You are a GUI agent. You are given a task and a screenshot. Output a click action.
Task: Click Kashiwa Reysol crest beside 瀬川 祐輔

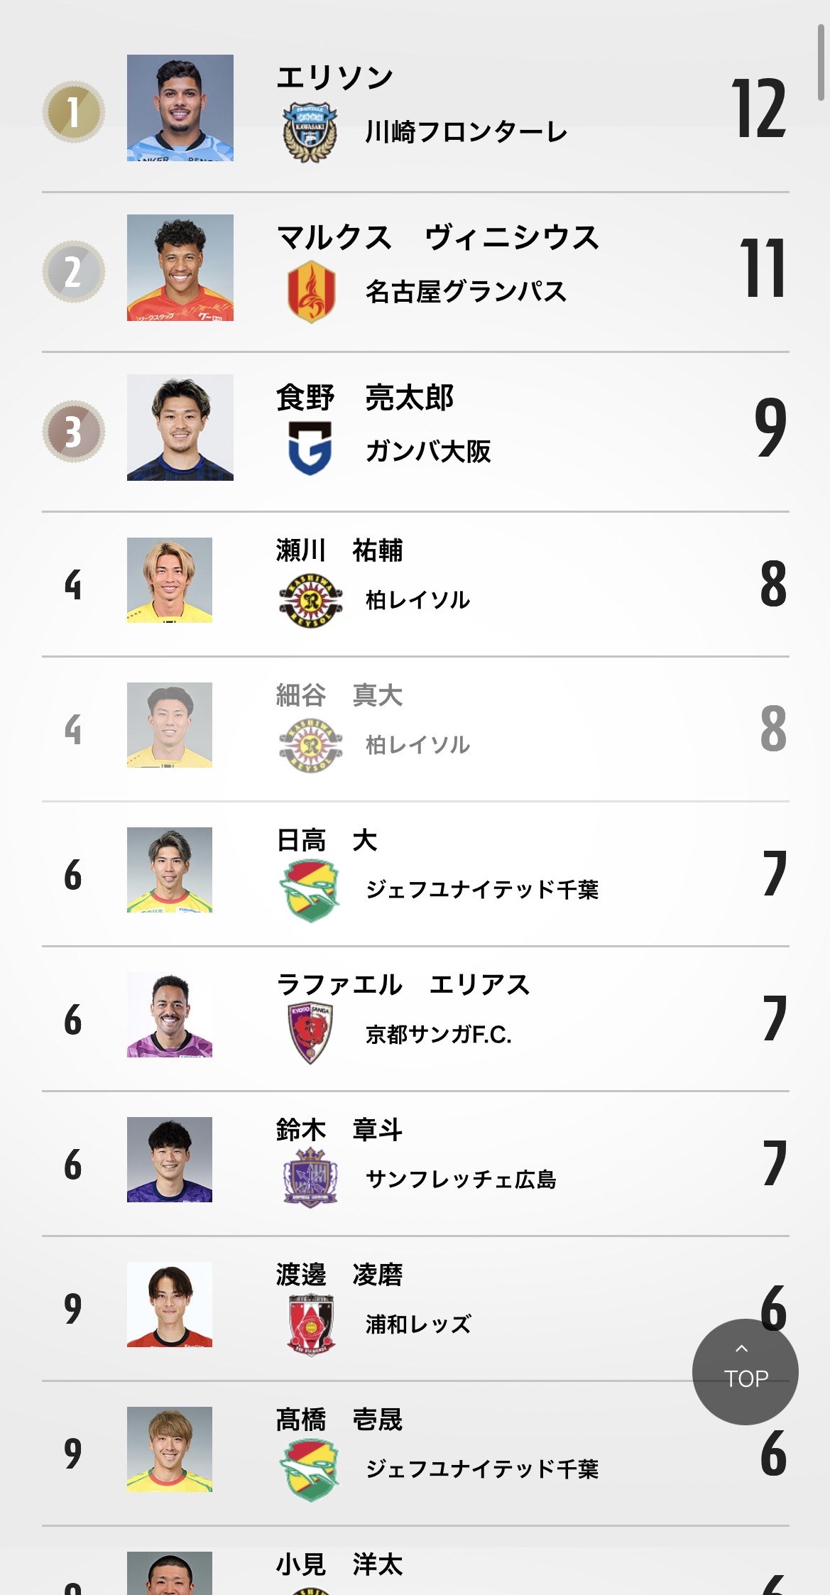coord(310,600)
